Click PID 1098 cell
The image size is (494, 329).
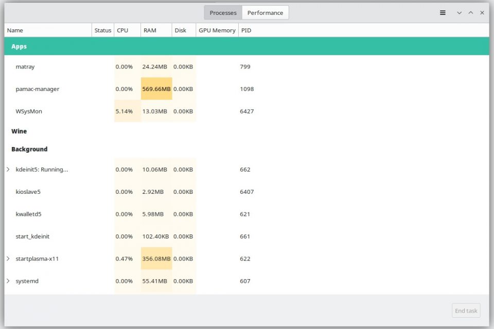click(246, 89)
